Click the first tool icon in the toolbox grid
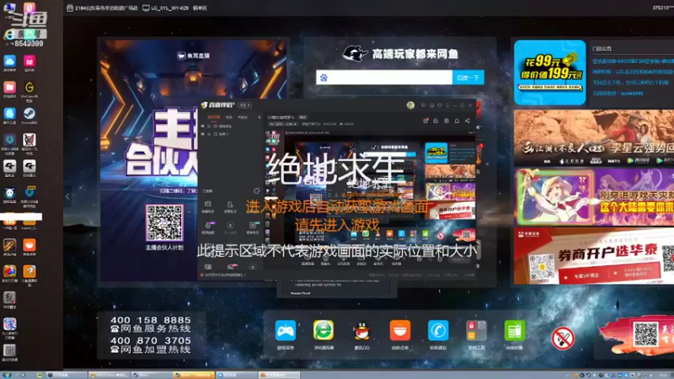Viewport: 674px width, 379px height. tap(207, 205)
